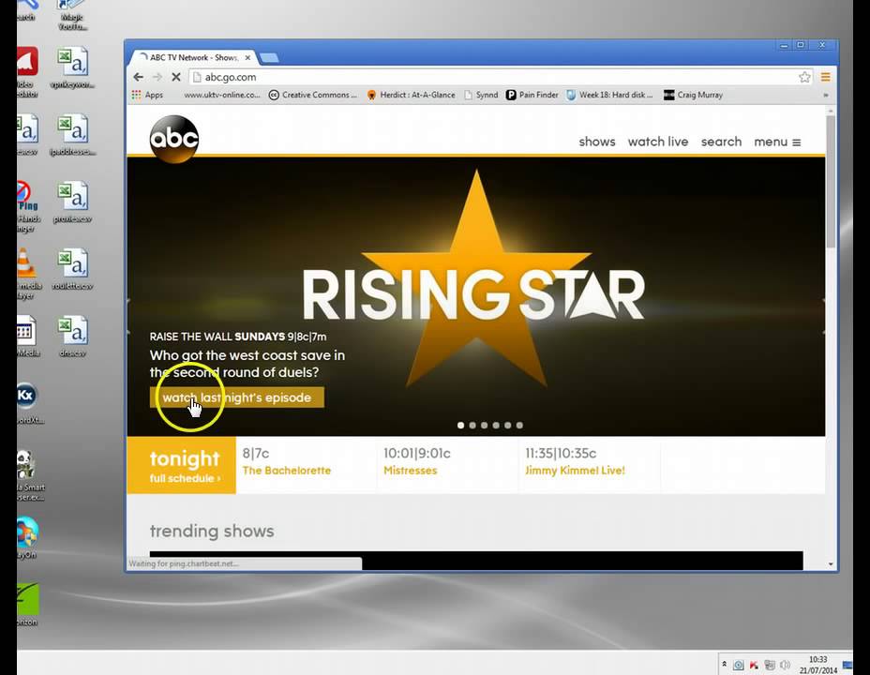Click the tonight schedule tile
870x675 pixels.
tap(182, 465)
